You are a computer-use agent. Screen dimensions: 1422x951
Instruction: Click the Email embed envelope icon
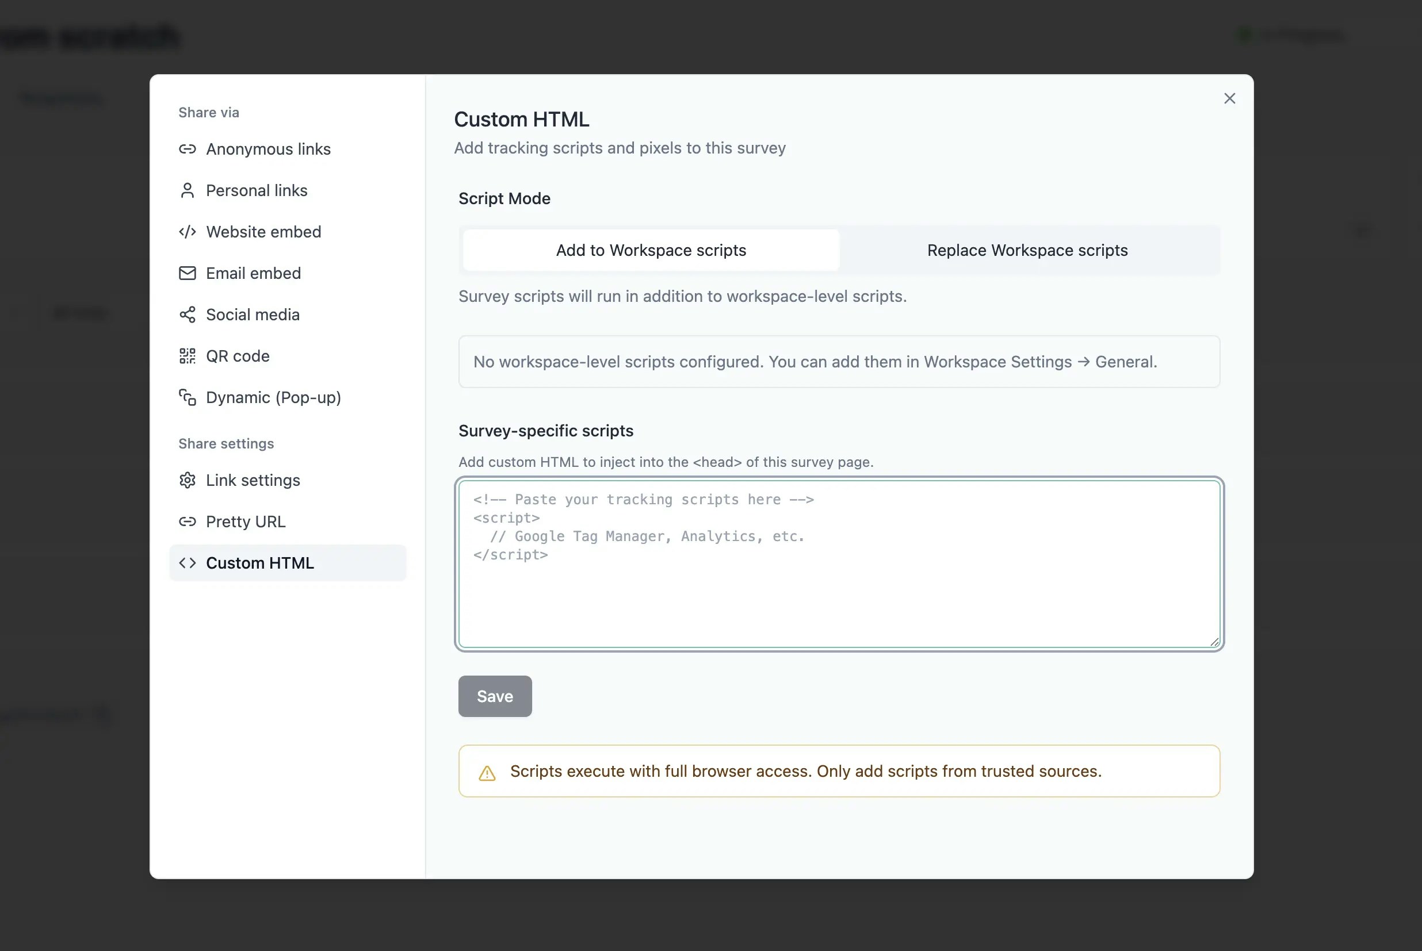coord(187,273)
